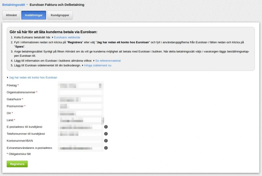262x176 pixels.
Task: Click the 'Telefonnummer till kundtjänst' label
Action: [26, 134]
